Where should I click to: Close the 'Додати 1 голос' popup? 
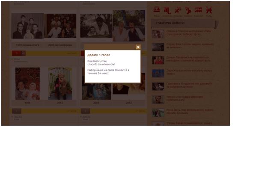[138, 47]
